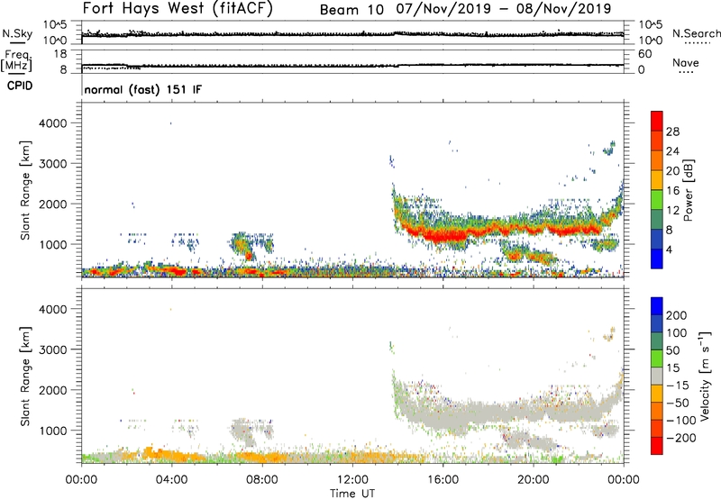This screenshot has width=721, height=499.
Task: Click the 'Freq. [MHz]' axis label
Action: (x=16, y=60)
